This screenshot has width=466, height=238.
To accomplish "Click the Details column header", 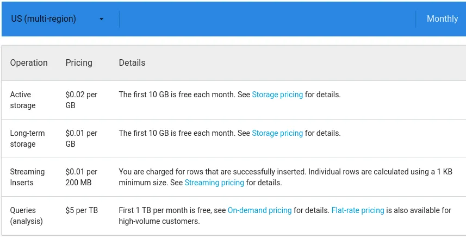I will [132, 63].
